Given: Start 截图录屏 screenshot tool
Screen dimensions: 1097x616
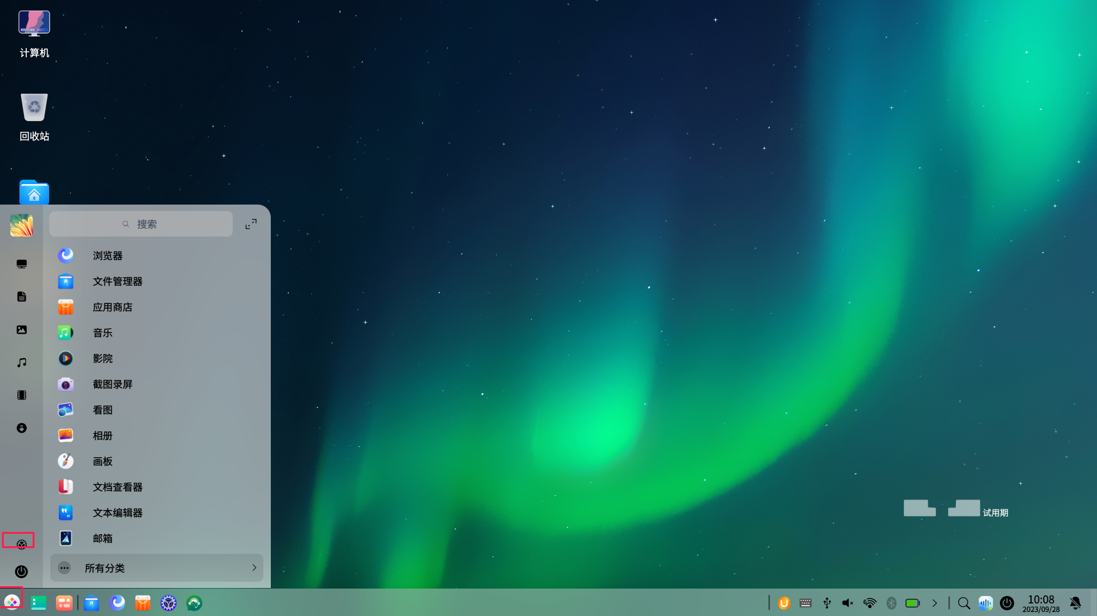Looking at the screenshot, I should [157, 384].
